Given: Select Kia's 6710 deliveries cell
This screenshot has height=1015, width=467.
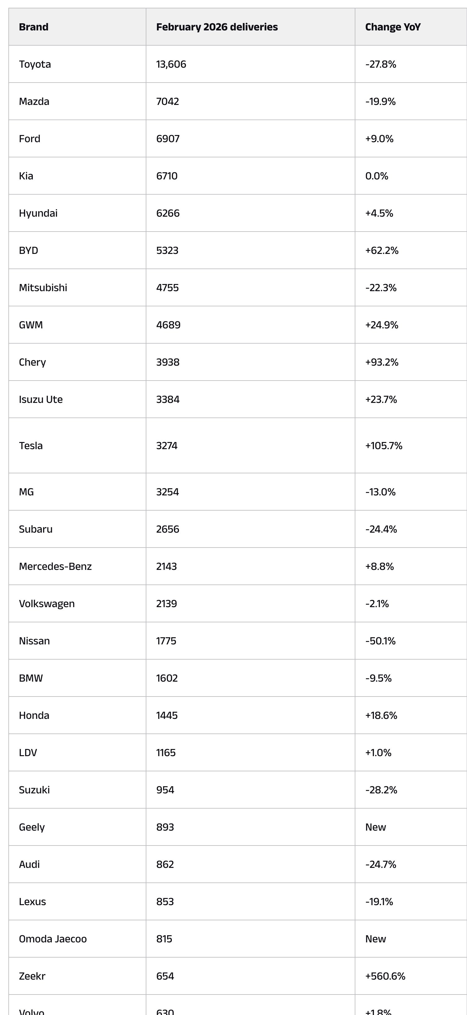Looking at the screenshot, I should coord(167,176).
